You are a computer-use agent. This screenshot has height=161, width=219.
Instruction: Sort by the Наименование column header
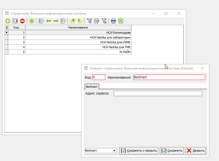[78, 27]
